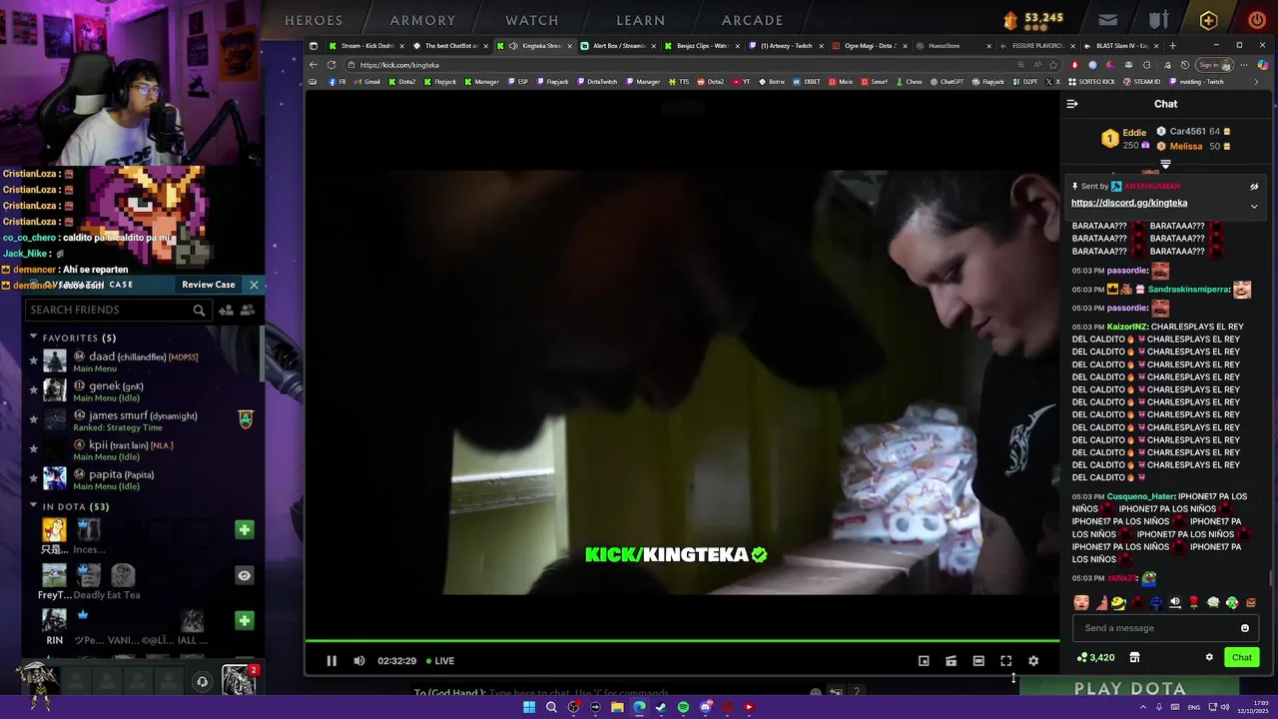Toggle favorite star for daad
Image resolution: width=1278 pixels, height=719 pixels.
tap(33, 360)
